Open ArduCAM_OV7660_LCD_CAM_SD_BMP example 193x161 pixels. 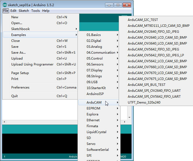156,67
